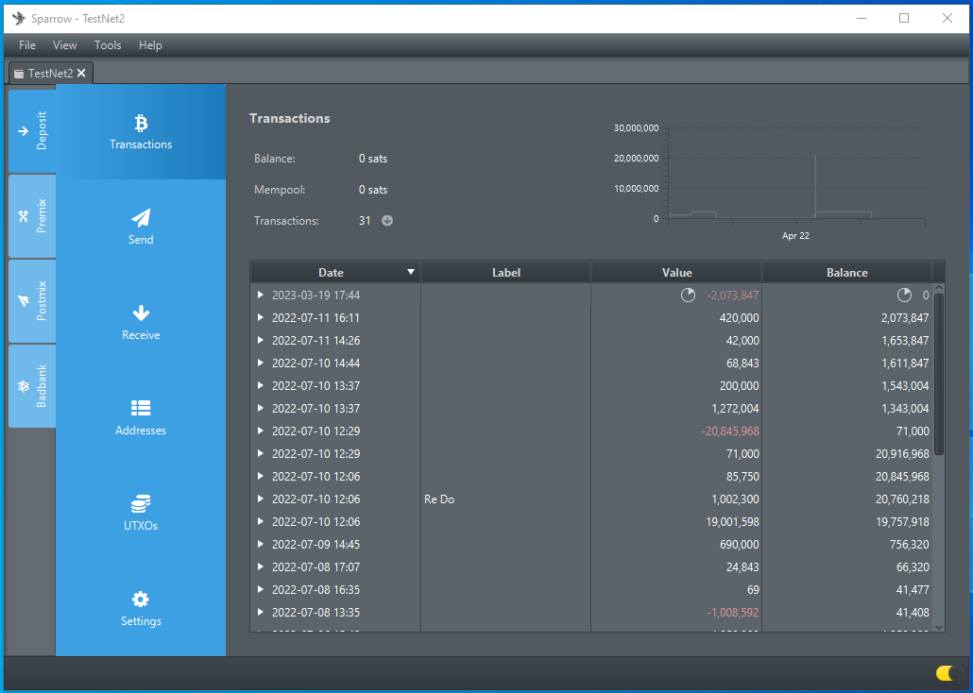Click the 69 value cell
The height and width of the screenshot is (693, 973).
[x=676, y=590]
